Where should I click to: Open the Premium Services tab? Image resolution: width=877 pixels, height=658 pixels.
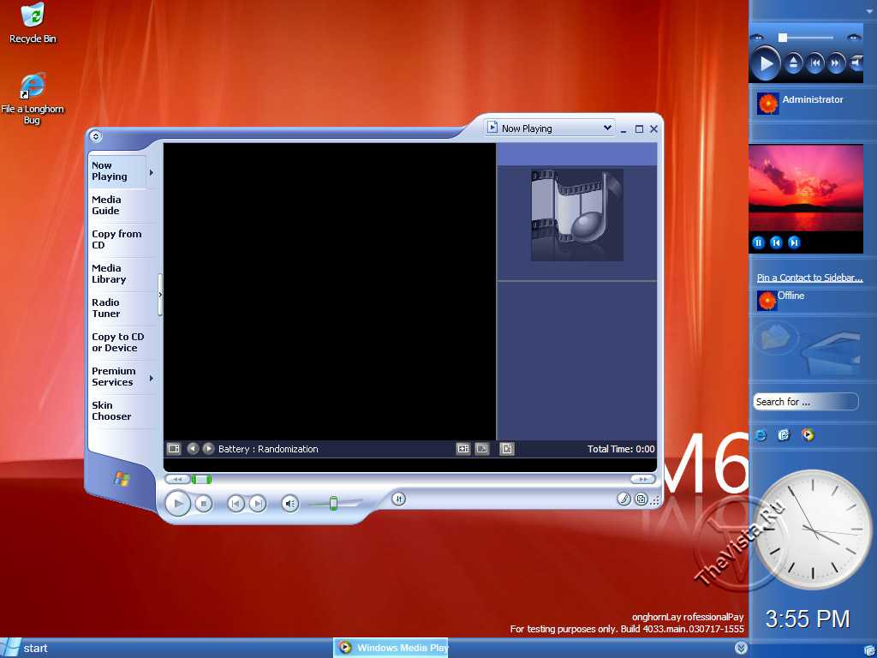[112, 377]
